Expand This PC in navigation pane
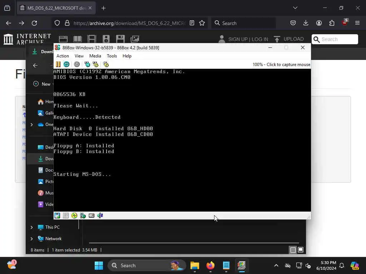The height and width of the screenshot is (274, 366). (x=32, y=227)
